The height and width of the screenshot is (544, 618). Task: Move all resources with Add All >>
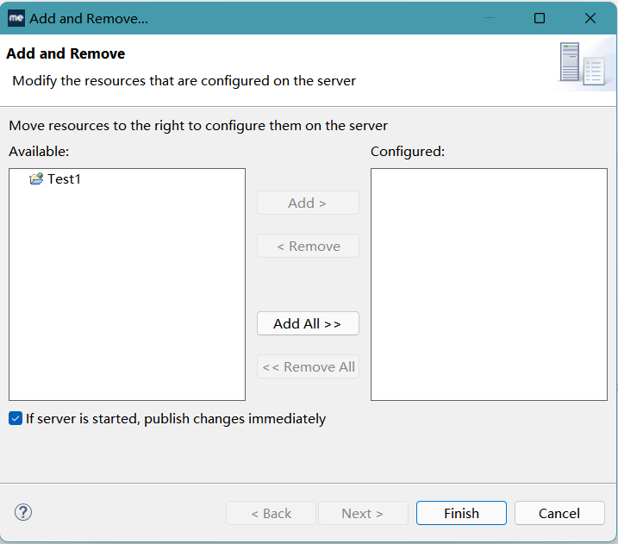(308, 323)
